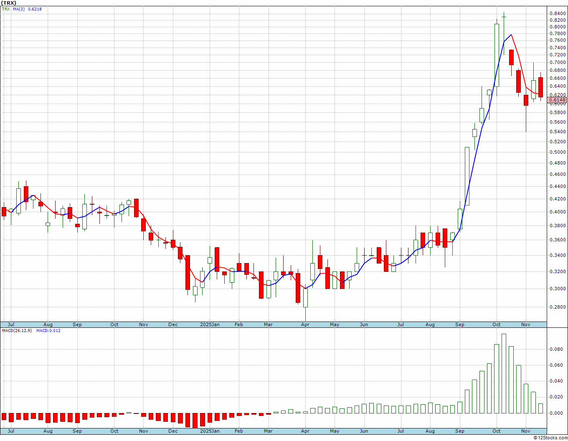Click the 0.7200 price axis label
This screenshot has height=441, width=568.
558,55
